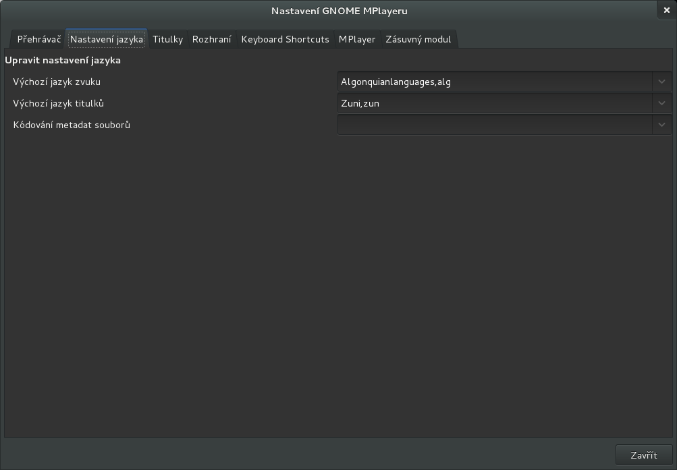Click the empty metadata encoding field
The width and height of the screenshot is (677, 470).
click(495, 125)
